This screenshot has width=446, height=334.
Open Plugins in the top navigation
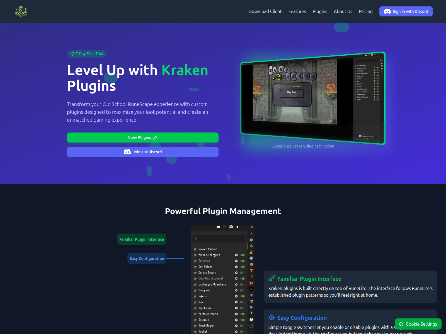[320, 11]
